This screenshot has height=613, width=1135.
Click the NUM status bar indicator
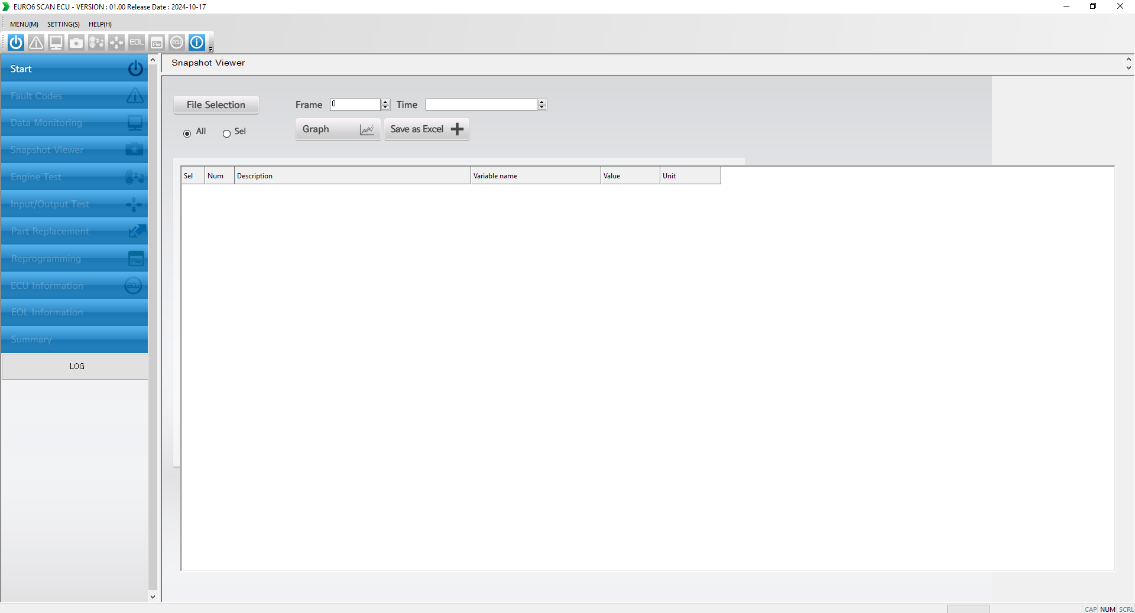pyautogui.click(x=1108, y=609)
